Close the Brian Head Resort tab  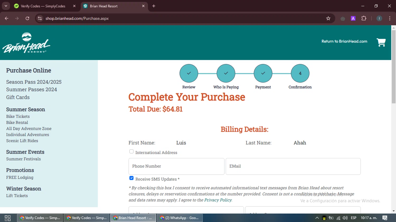tap(143, 6)
